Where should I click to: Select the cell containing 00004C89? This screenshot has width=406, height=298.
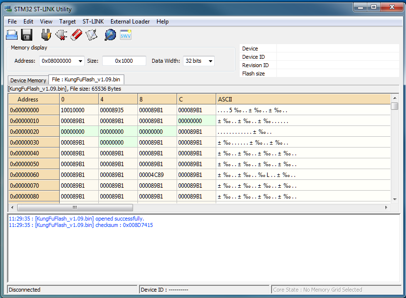point(157,175)
